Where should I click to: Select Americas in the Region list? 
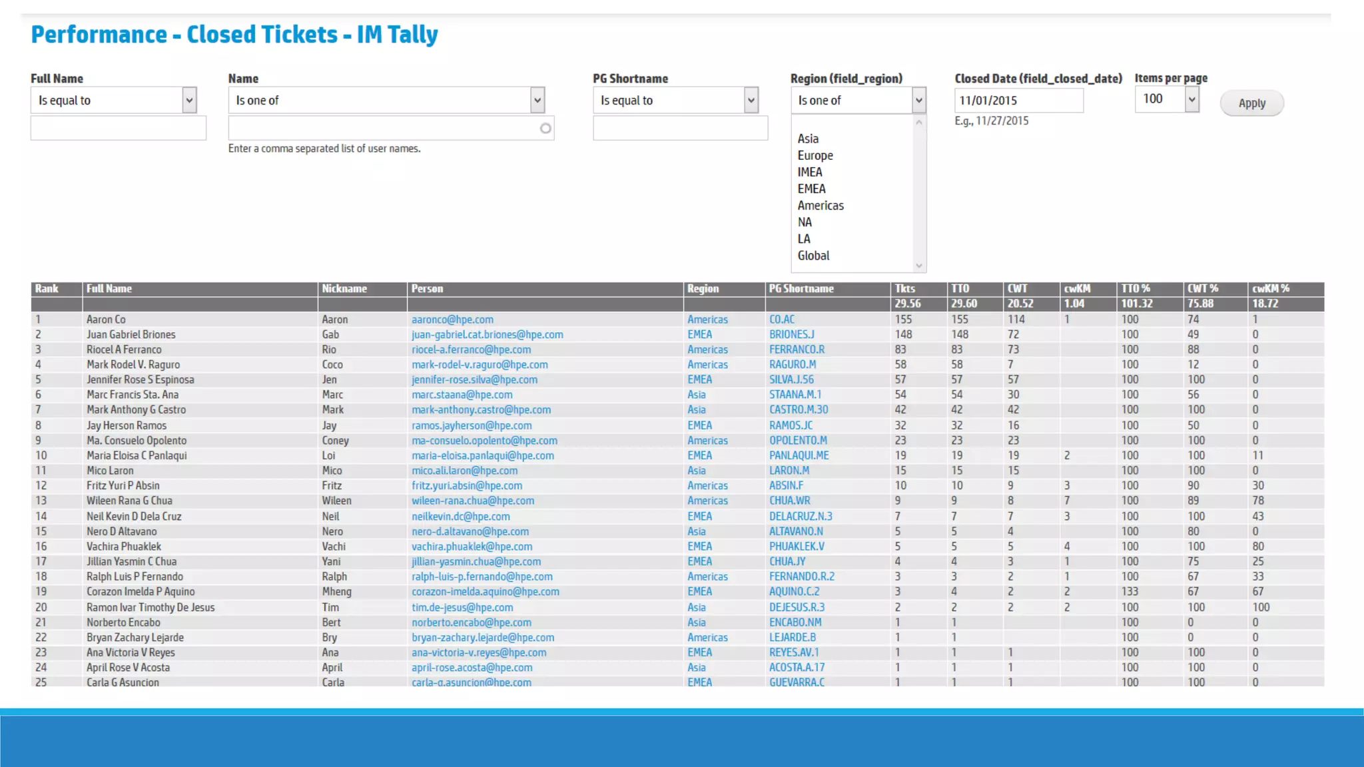pos(821,206)
